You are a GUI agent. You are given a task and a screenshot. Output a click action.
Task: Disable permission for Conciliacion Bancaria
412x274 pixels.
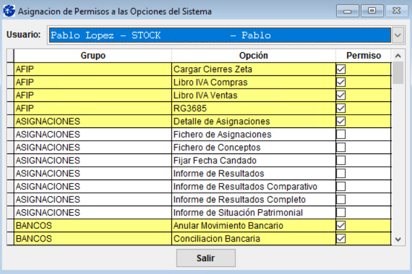pyautogui.click(x=341, y=239)
